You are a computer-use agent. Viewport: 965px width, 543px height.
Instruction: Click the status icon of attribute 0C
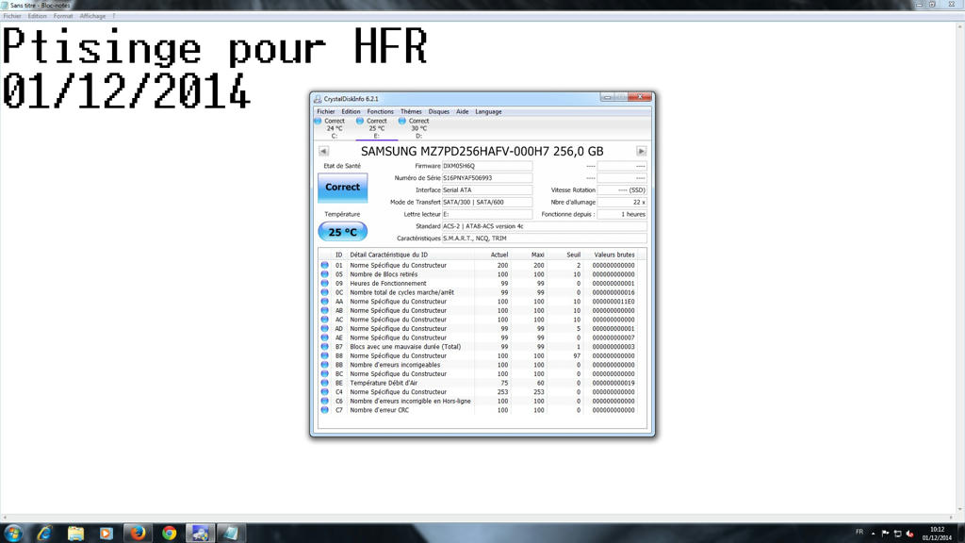tap(325, 292)
